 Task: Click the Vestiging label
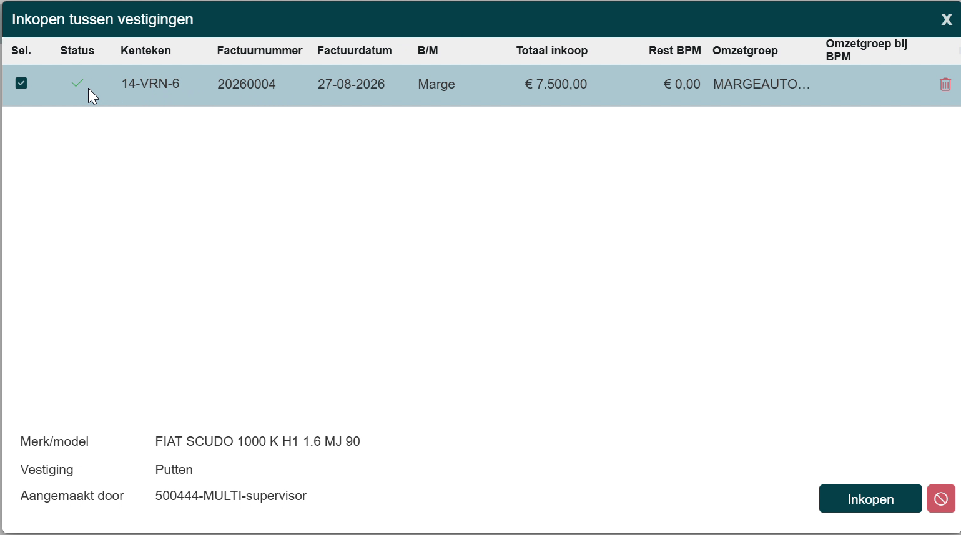[47, 470]
